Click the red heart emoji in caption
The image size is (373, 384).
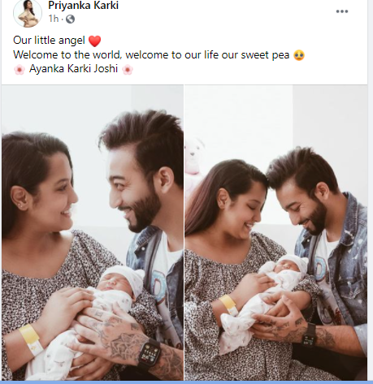94,41
